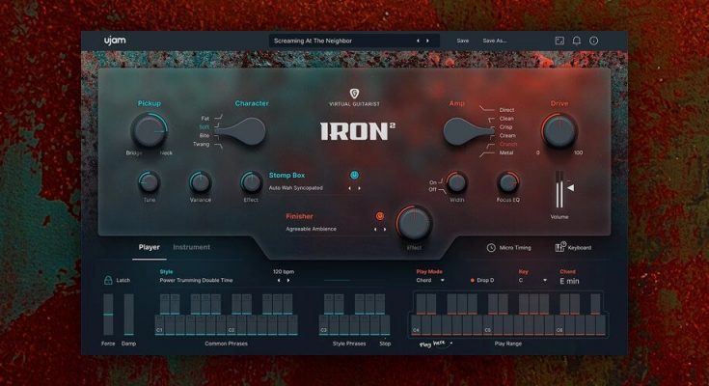Open the preset selector Screaming At The Neighbor
The height and width of the screenshot is (386, 709).
[342, 41]
